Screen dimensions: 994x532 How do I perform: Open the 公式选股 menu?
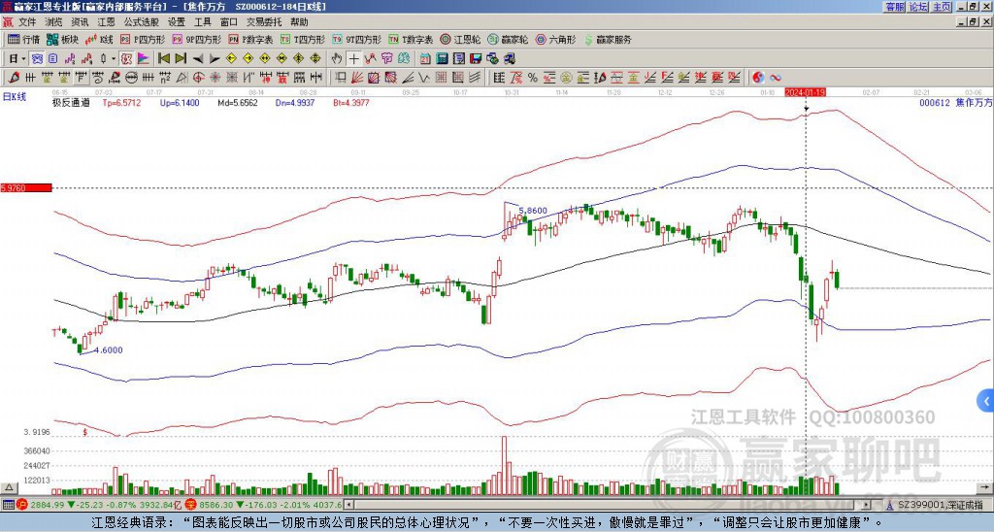point(141,22)
